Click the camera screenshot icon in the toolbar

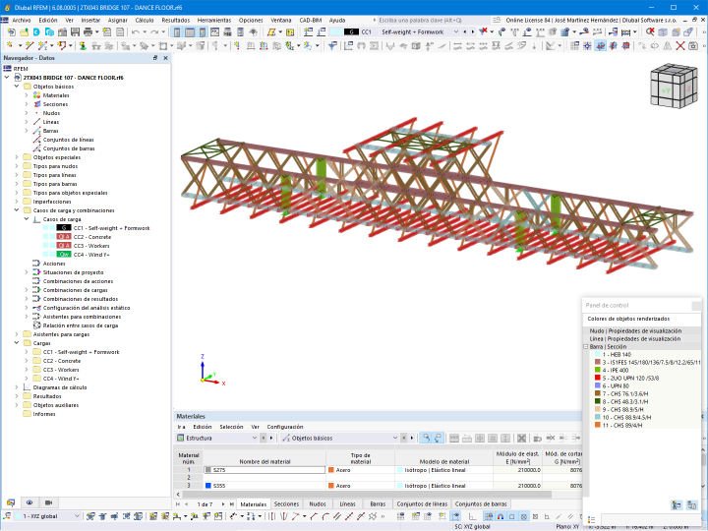pos(693,45)
